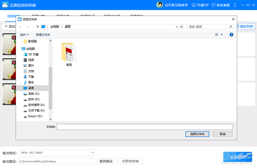The width and height of the screenshot is (257, 168).
Task: Click the 文件夹 name input field
Action: (145, 127)
